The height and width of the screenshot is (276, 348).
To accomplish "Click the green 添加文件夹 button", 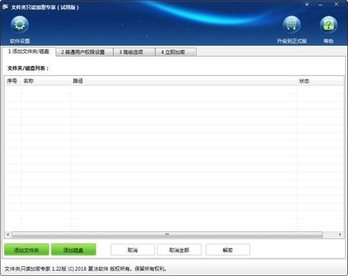I will (x=27, y=250).
